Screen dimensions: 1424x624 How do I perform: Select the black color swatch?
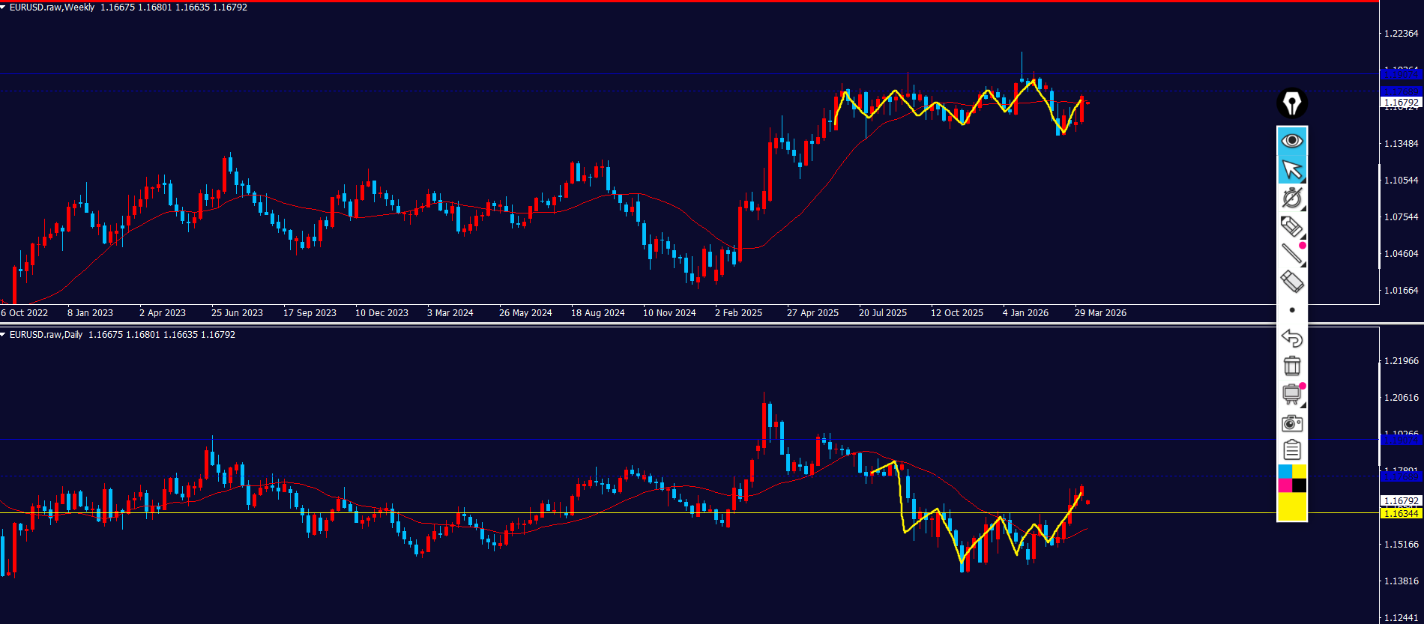pos(1299,485)
